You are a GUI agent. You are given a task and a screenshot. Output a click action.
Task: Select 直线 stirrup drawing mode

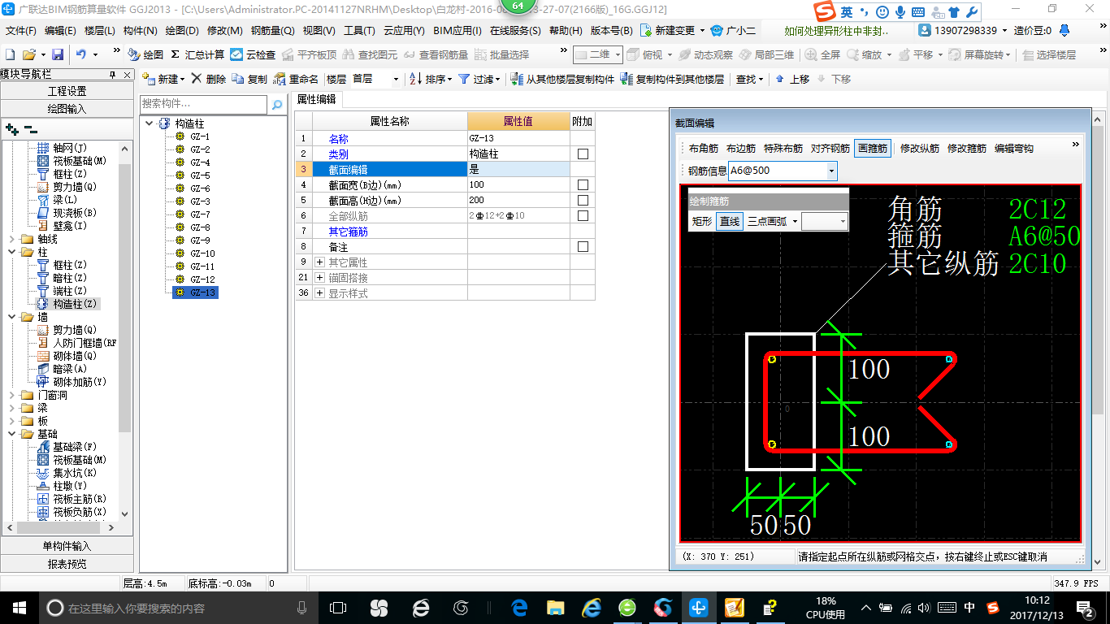coord(730,221)
